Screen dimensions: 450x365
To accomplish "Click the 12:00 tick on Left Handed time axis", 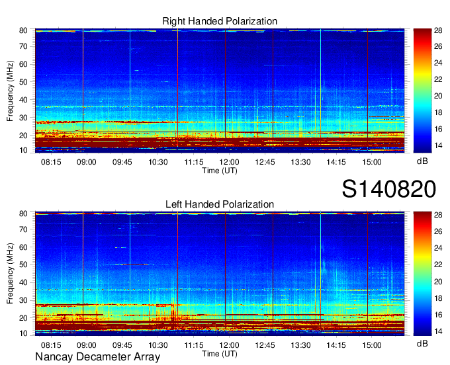I will click(x=230, y=345).
